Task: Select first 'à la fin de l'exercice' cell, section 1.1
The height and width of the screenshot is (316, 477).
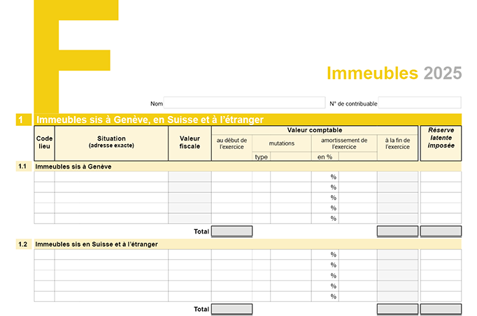Action: click(398, 177)
